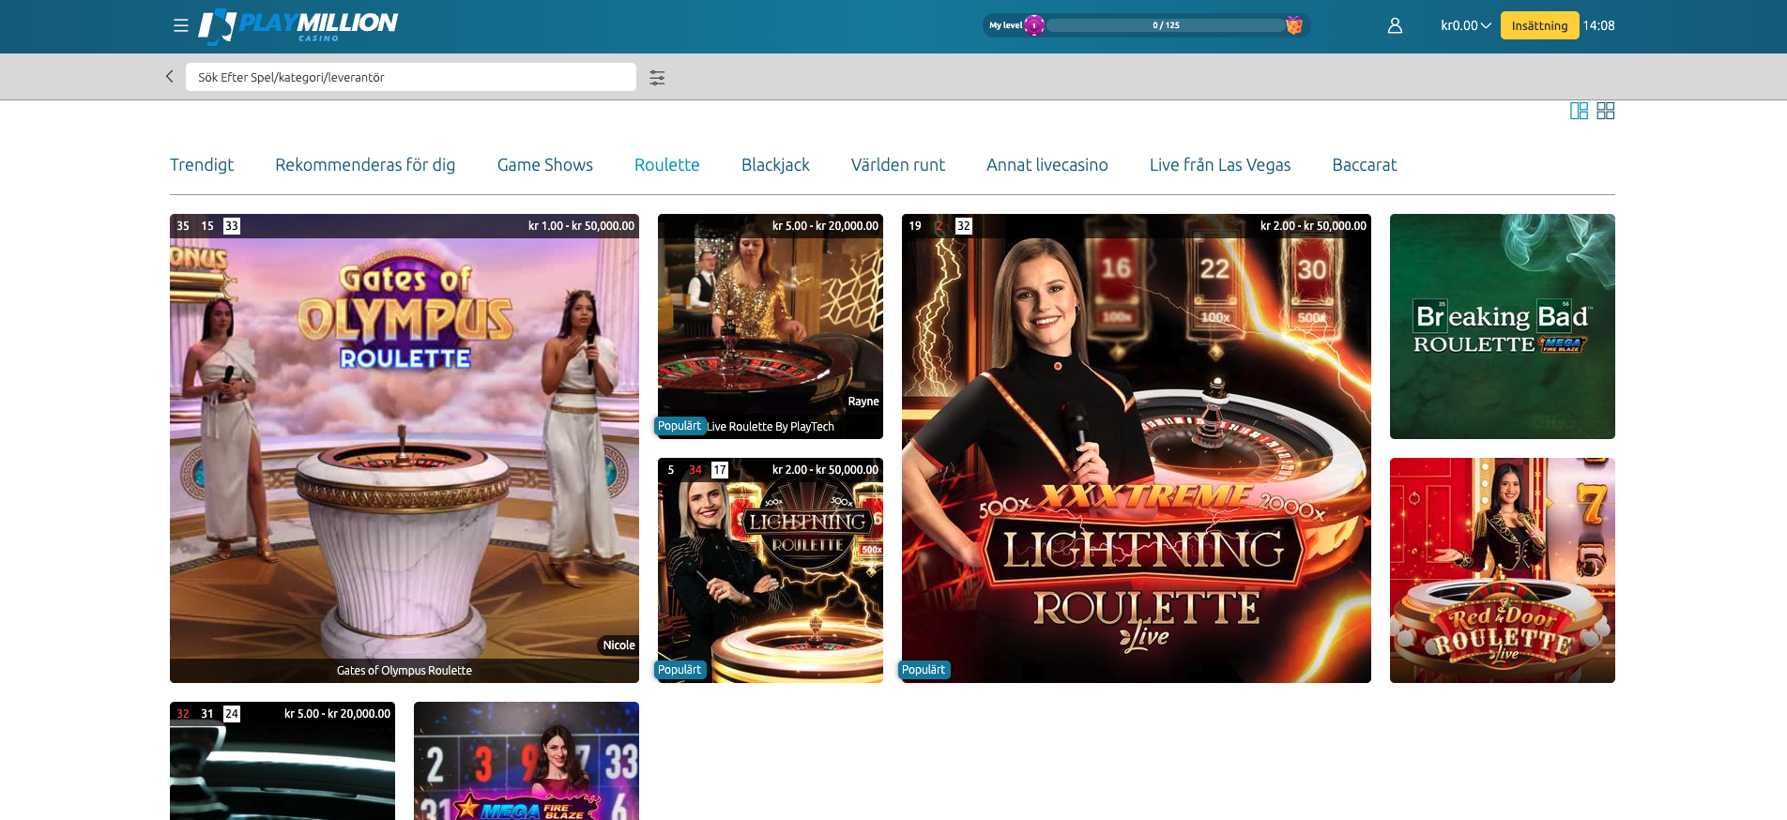Select the Roulette tab
Image resolution: width=1787 pixels, height=820 pixels.
click(667, 165)
